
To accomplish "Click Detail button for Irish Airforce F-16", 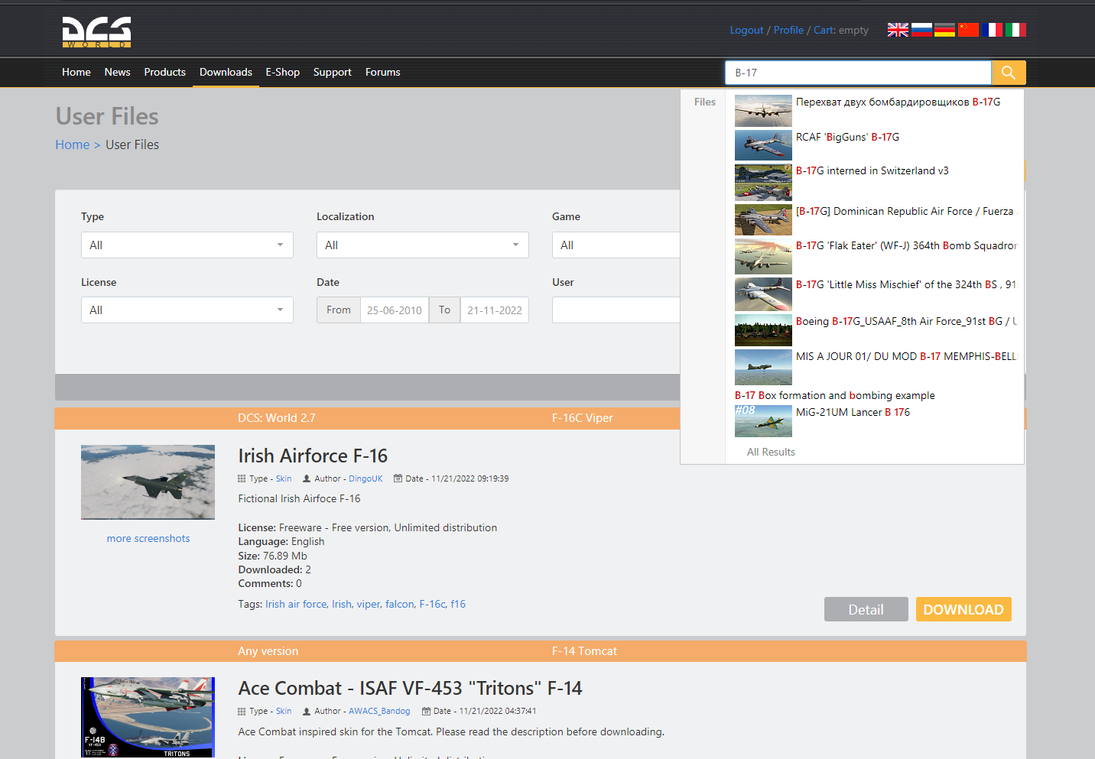I will pos(866,609).
